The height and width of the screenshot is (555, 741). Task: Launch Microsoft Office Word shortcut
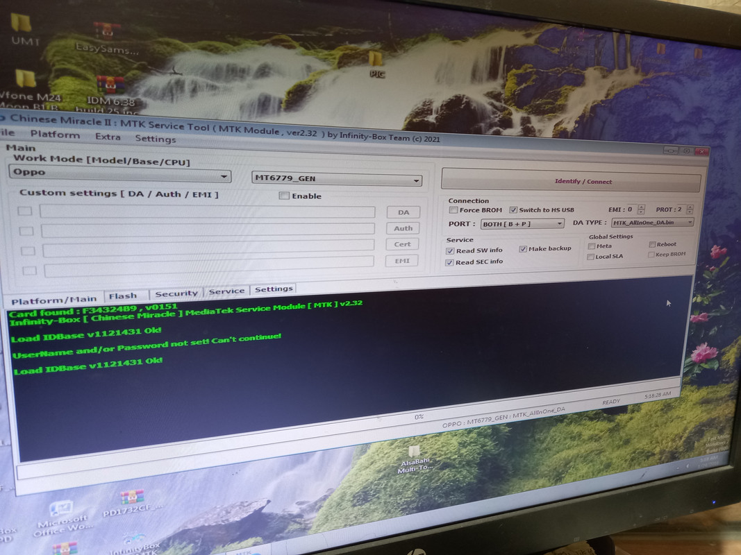(63, 519)
